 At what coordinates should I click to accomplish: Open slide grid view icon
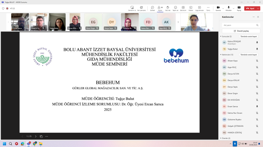click(41, 136)
